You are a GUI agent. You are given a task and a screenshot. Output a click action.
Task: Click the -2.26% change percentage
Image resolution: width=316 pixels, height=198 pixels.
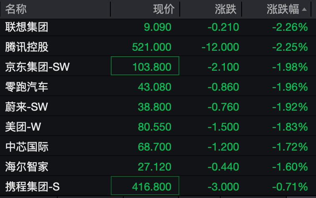(x=290, y=27)
